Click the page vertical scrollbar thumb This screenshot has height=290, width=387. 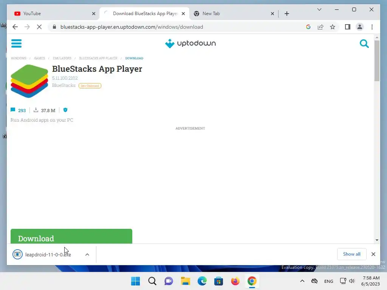377,61
